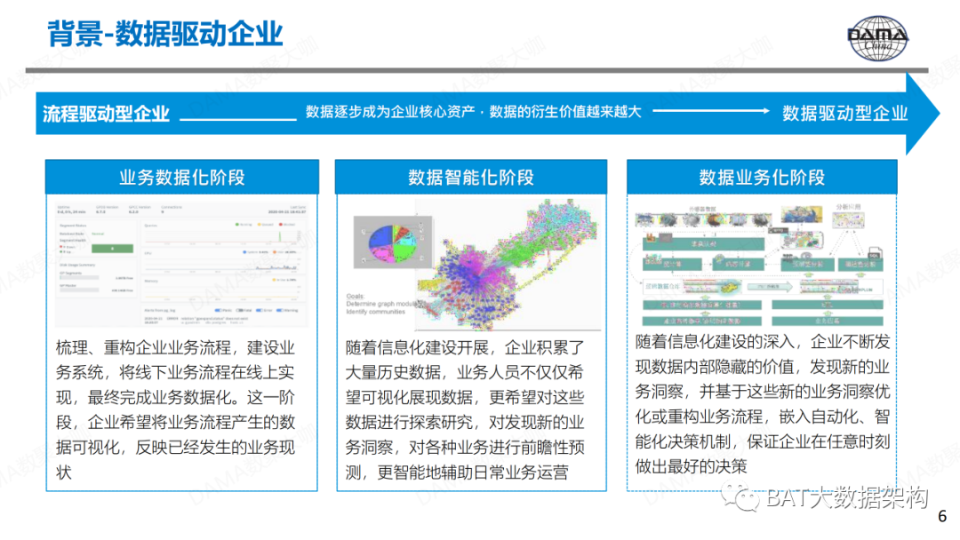Viewport: 960px width, 540px height.
Task: Click the 数据智能化阶段 header
Action: pyautogui.click(x=471, y=178)
